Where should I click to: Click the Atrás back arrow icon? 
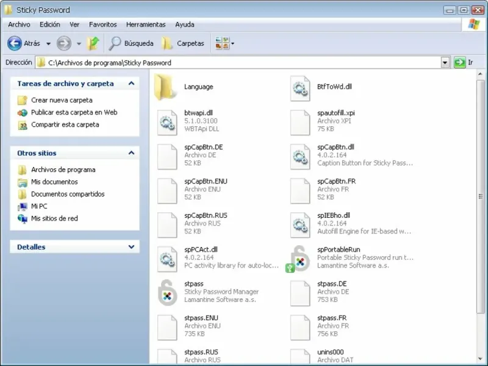click(15, 43)
